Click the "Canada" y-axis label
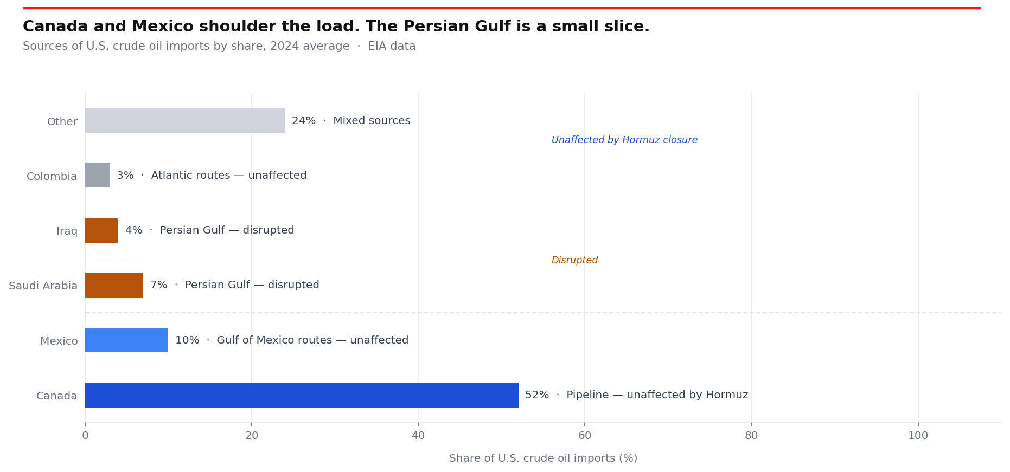Viewport: 1010px width, 472px height. click(x=57, y=396)
